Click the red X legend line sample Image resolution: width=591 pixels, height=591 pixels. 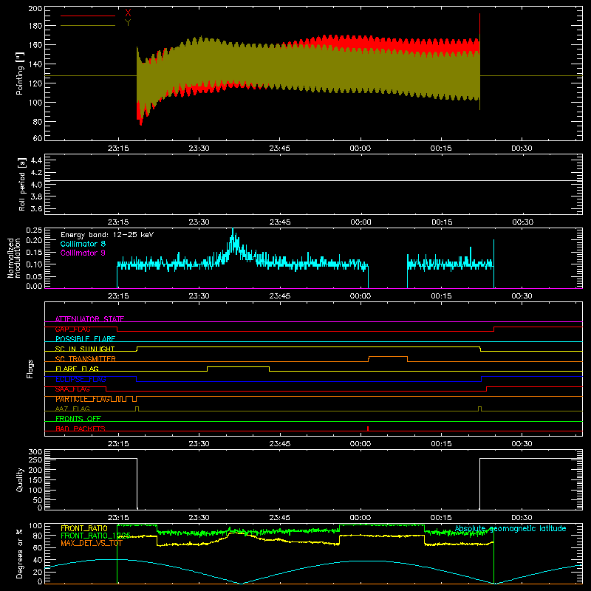click(88, 16)
